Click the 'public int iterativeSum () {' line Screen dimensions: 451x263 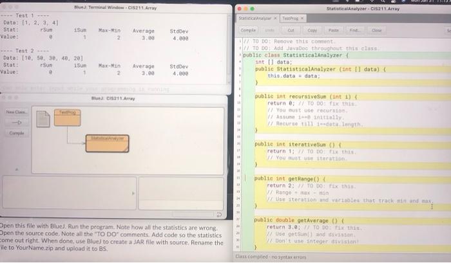coord(298,145)
